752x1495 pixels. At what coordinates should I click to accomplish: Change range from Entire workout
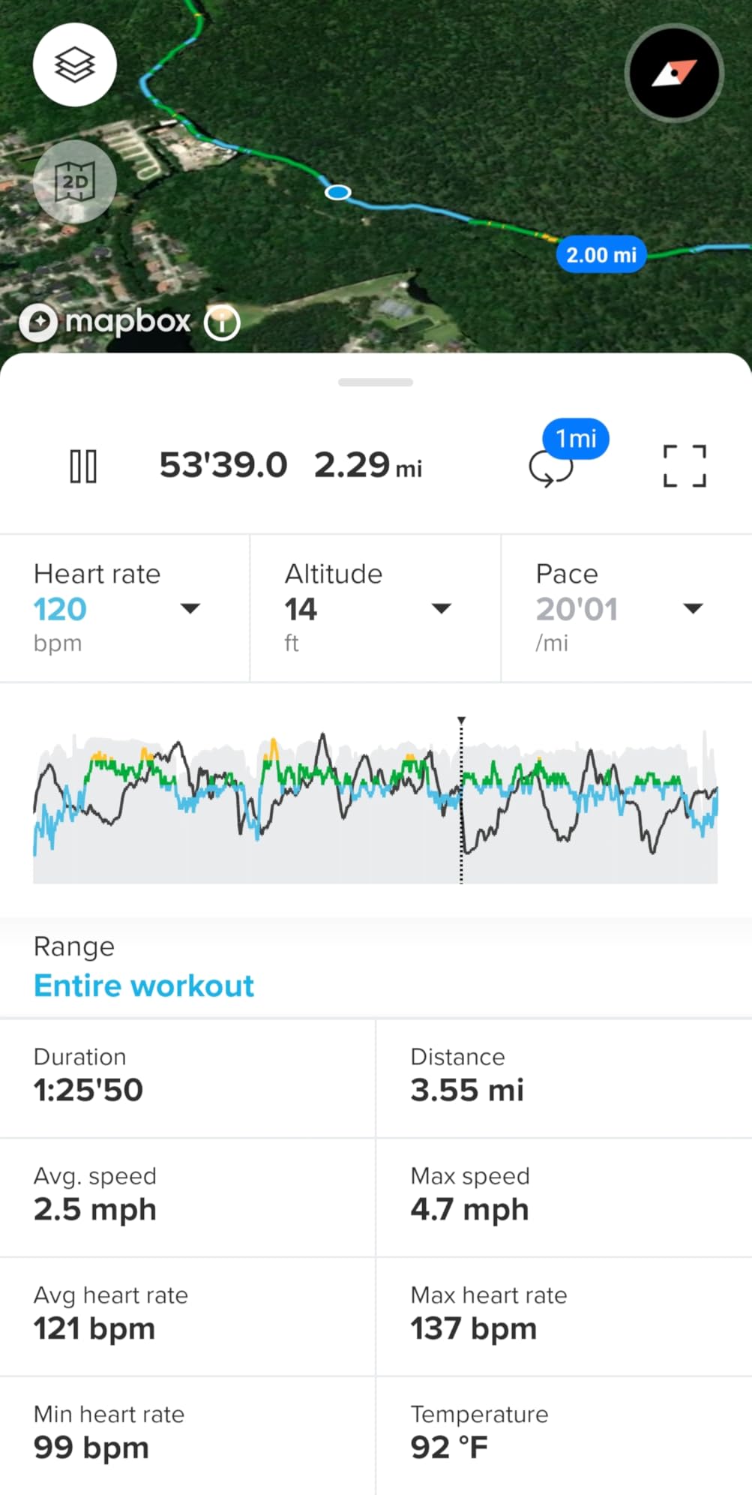144,985
